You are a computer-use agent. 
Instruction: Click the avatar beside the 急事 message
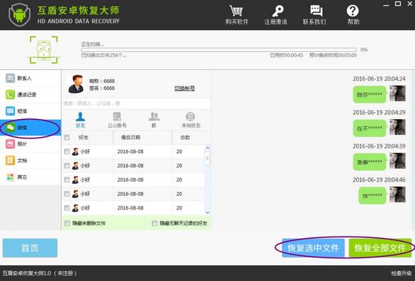[397, 160]
